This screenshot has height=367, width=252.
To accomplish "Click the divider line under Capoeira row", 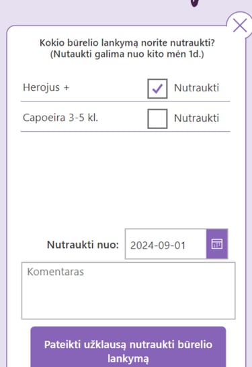I will [x=126, y=131].
